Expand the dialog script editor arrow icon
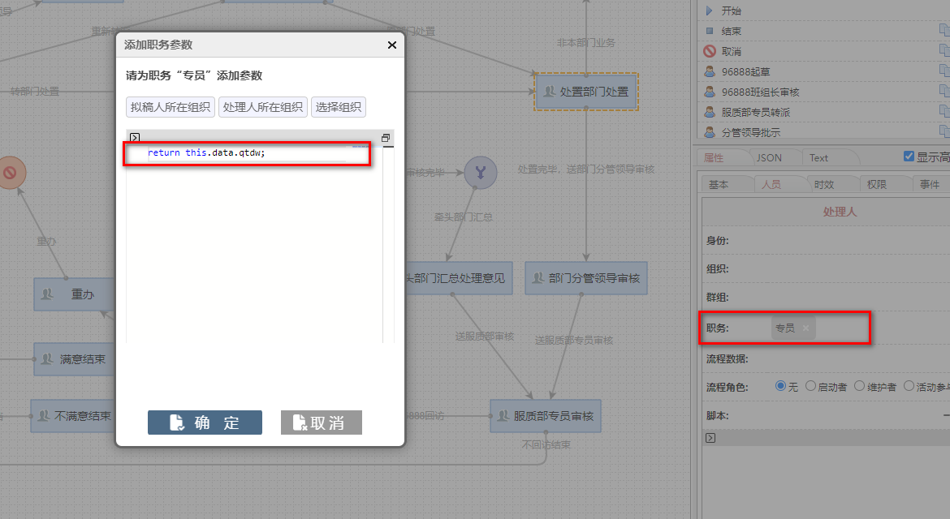Image resolution: width=950 pixels, height=519 pixels. (x=135, y=138)
